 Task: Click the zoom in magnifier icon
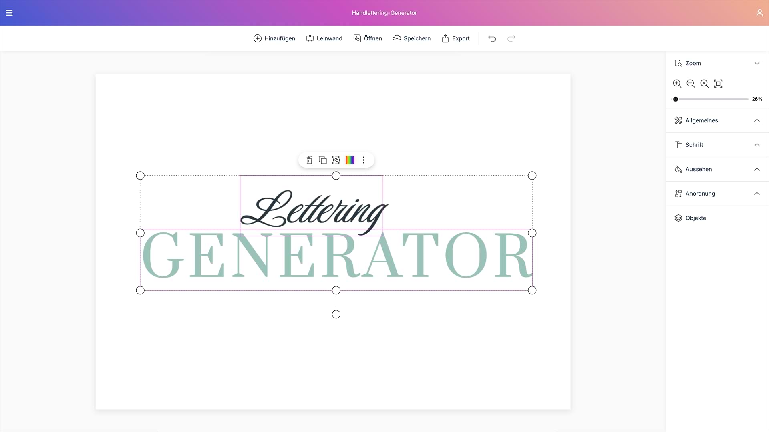pyautogui.click(x=677, y=84)
